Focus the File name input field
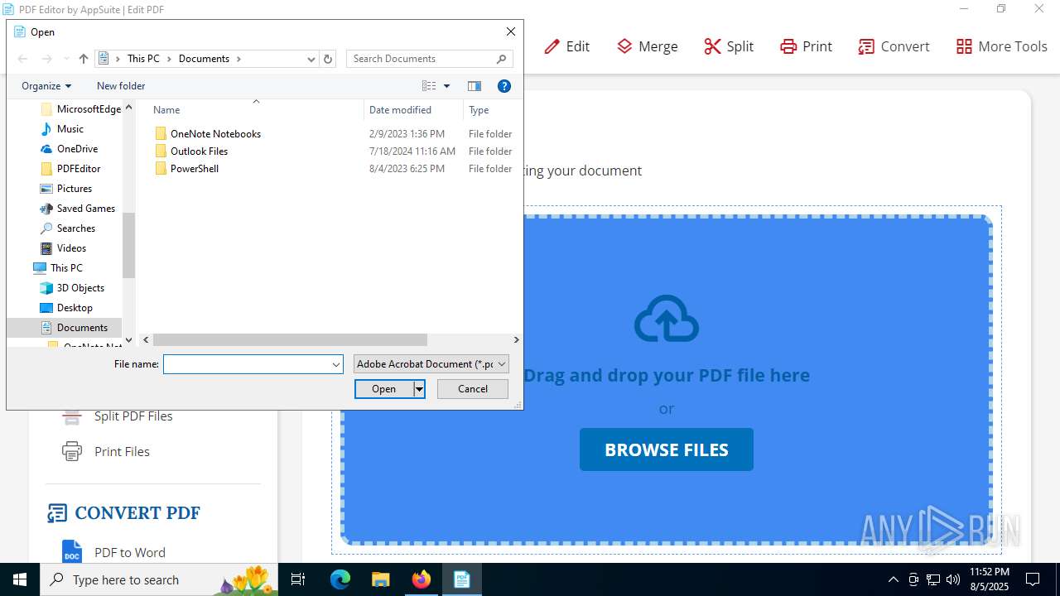The width and height of the screenshot is (1060, 596). coord(247,364)
